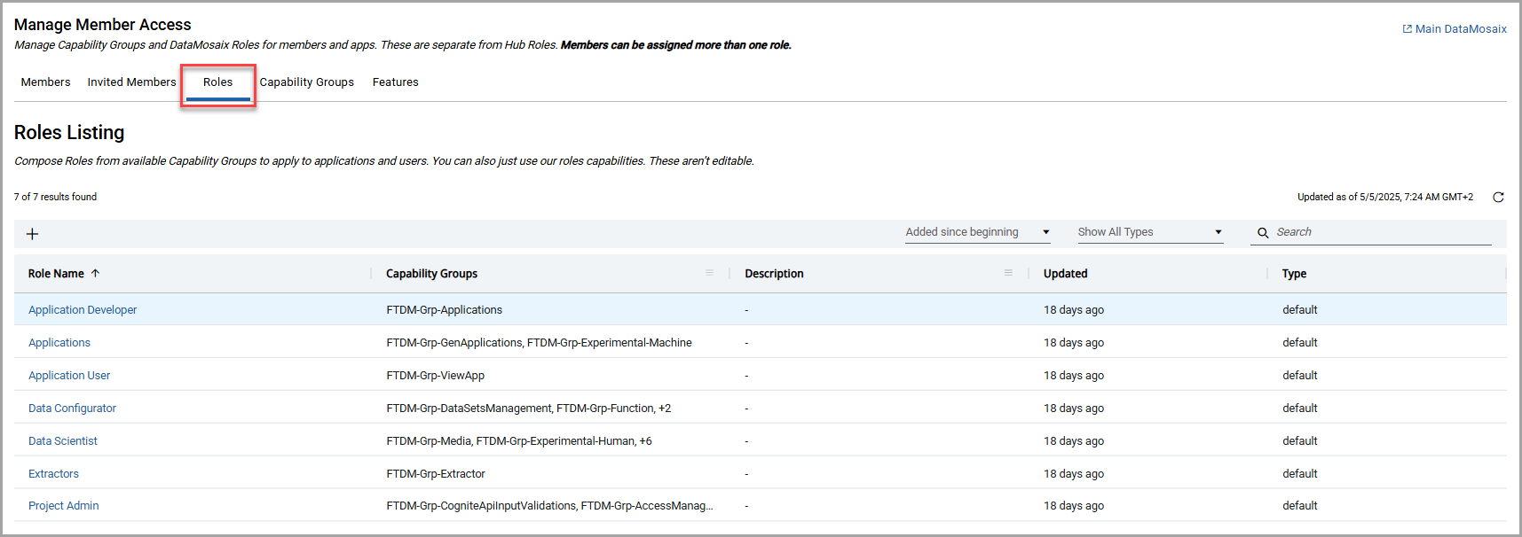Switch to the Members tab
Viewport: 1522px width, 537px height.
pos(45,82)
